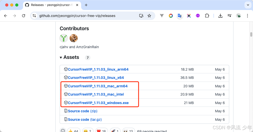Toggle the heart reaction with 18
The height and width of the screenshot is (132, 253).
tap(102, 131)
